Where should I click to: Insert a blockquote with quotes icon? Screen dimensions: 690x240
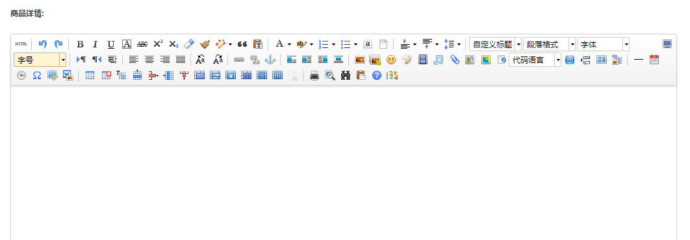242,44
